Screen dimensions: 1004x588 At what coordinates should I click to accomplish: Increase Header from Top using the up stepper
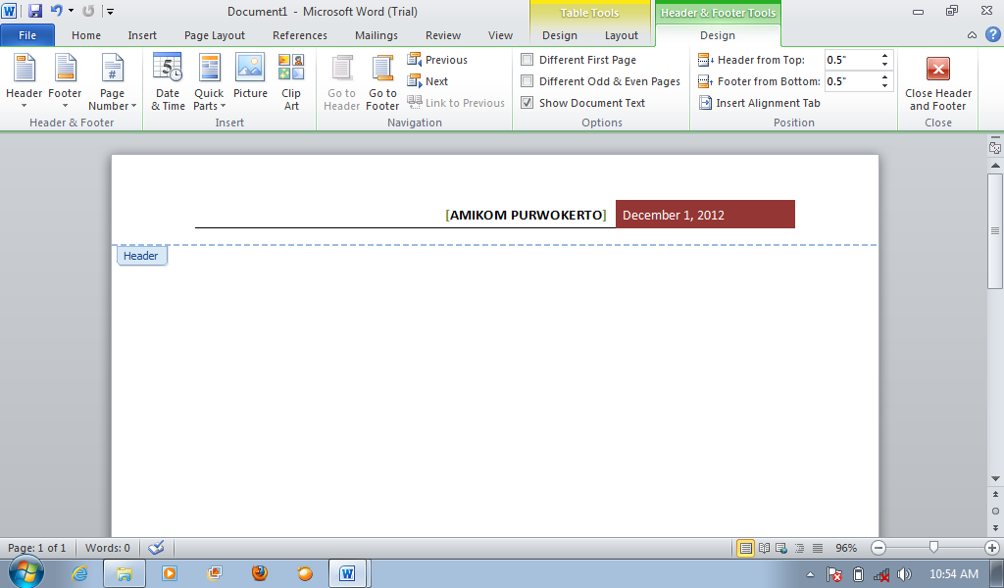point(884,55)
